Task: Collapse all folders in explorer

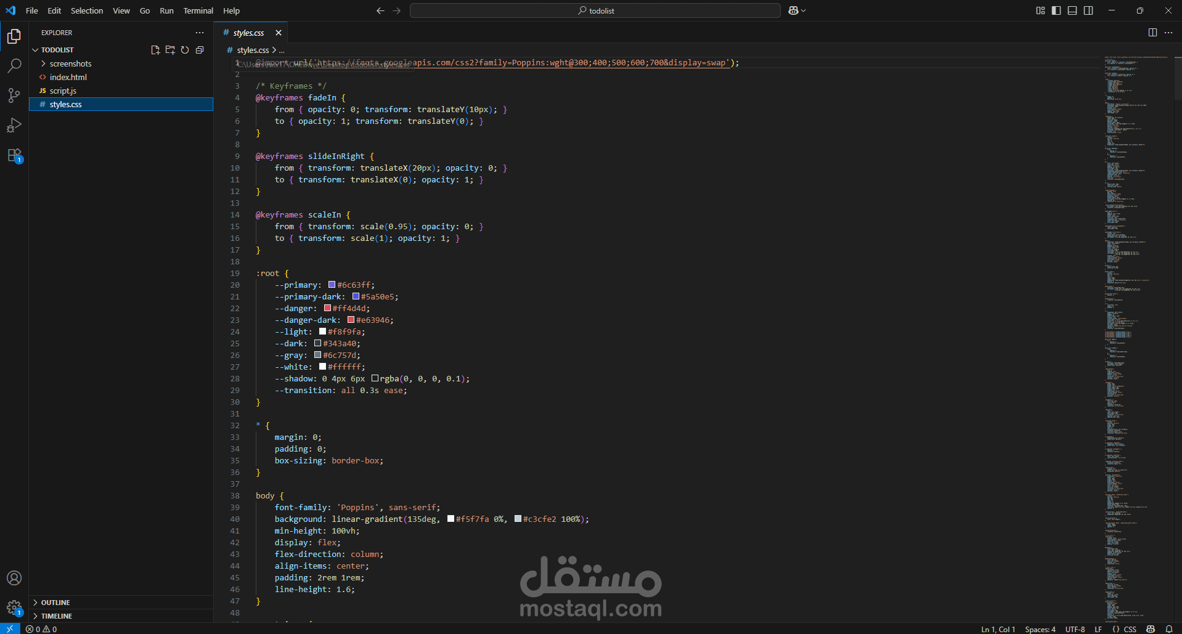Action: click(x=200, y=50)
